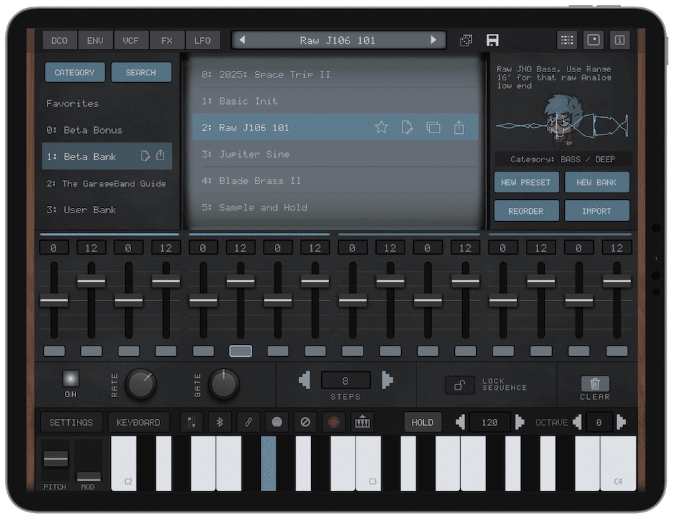Image resolution: width=678 pixels, height=523 pixels.
Task: Click the link chain icon
Action: coord(248,422)
